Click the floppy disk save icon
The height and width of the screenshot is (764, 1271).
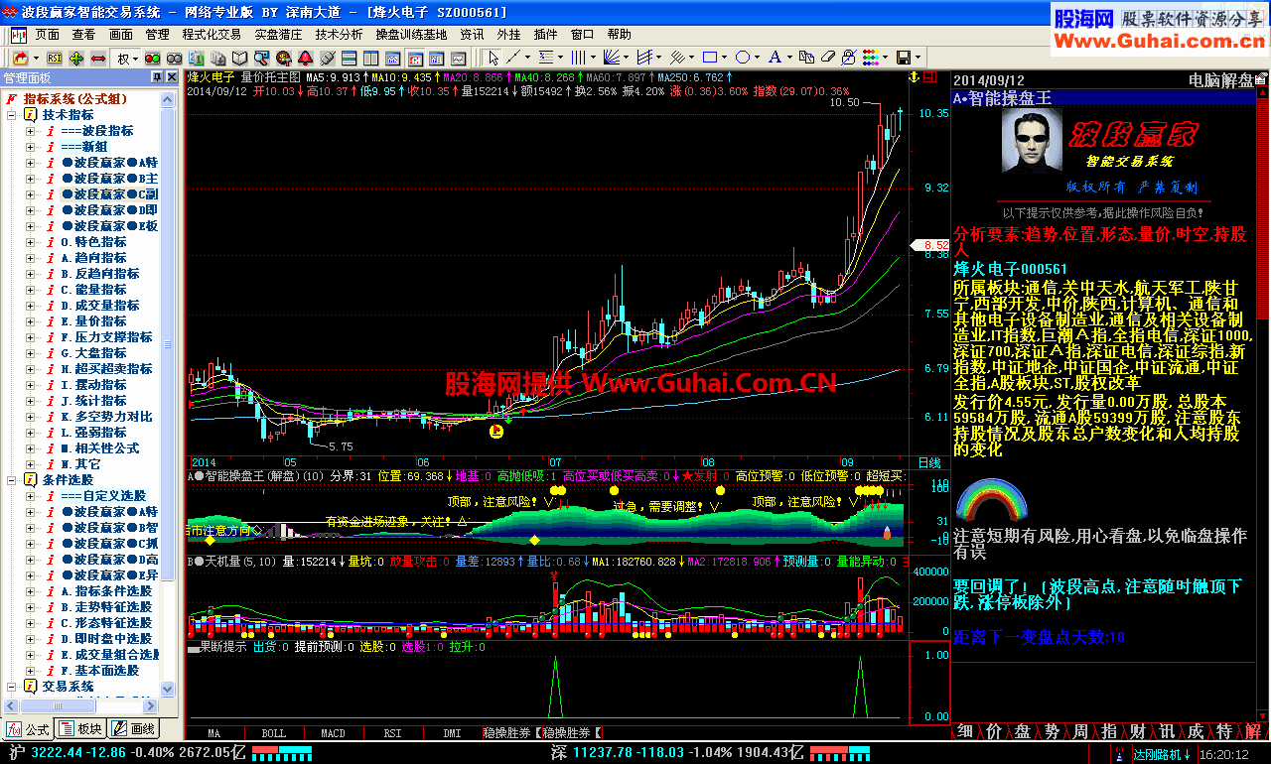coord(904,58)
